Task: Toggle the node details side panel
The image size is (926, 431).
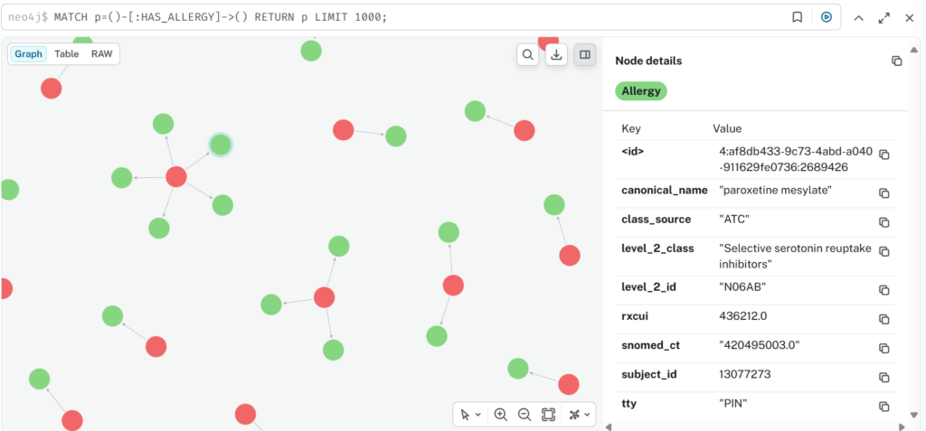Action: coord(585,55)
